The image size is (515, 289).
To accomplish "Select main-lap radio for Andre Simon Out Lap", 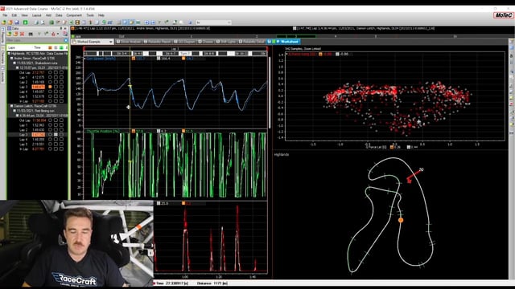I will pyautogui.click(x=50, y=72).
